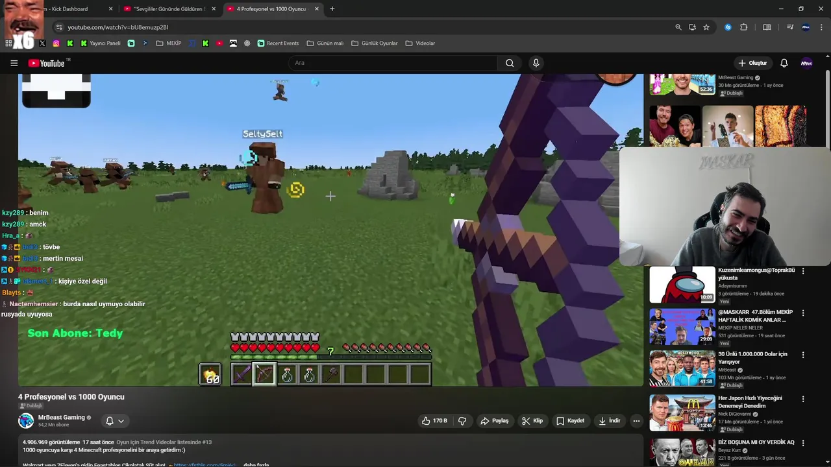Close the '4 Profesyonel vs 1000 Oyuncu' tab
Image resolution: width=831 pixels, height=467 pixels.
317,9
